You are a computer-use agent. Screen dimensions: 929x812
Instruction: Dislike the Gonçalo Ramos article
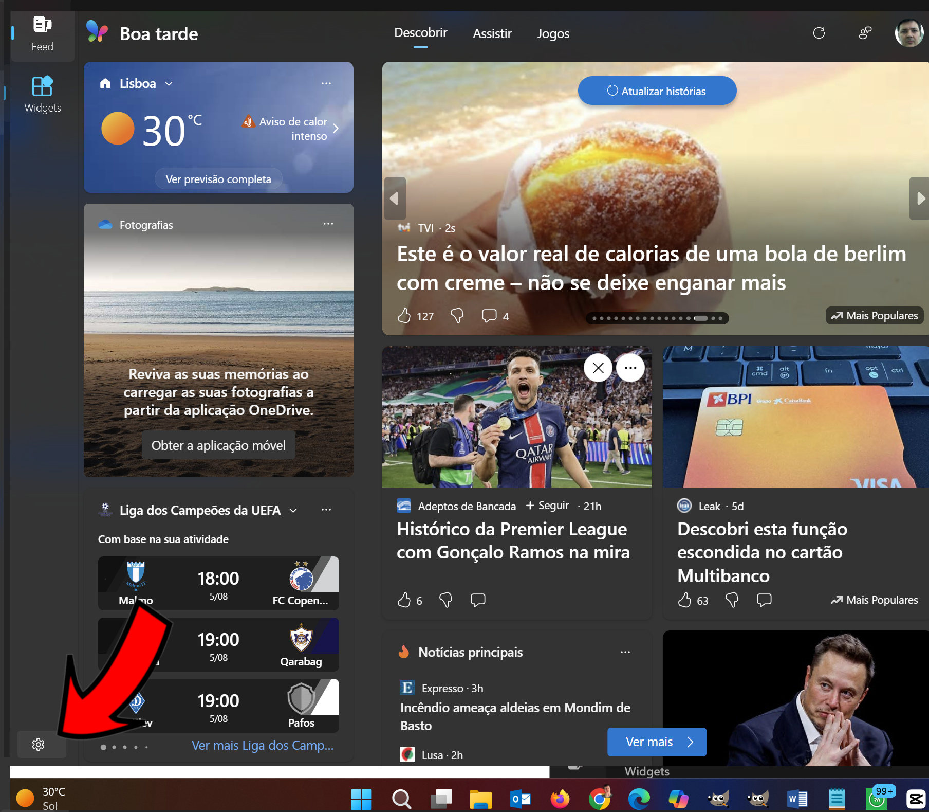[445, 600]
